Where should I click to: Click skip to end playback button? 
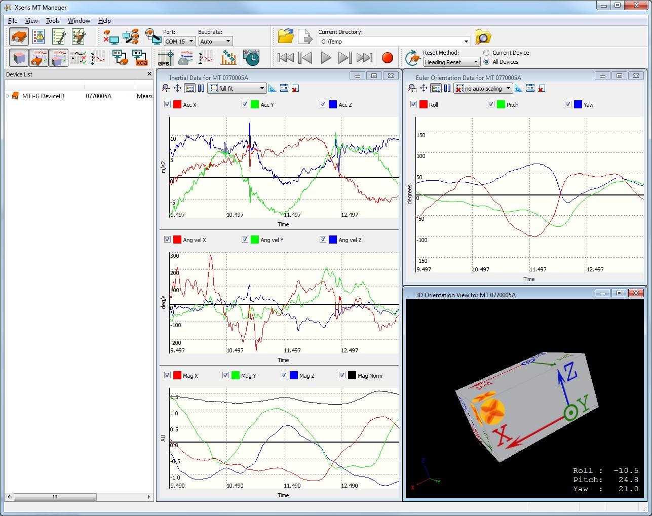pyautogui.click(x=365, y=58)
